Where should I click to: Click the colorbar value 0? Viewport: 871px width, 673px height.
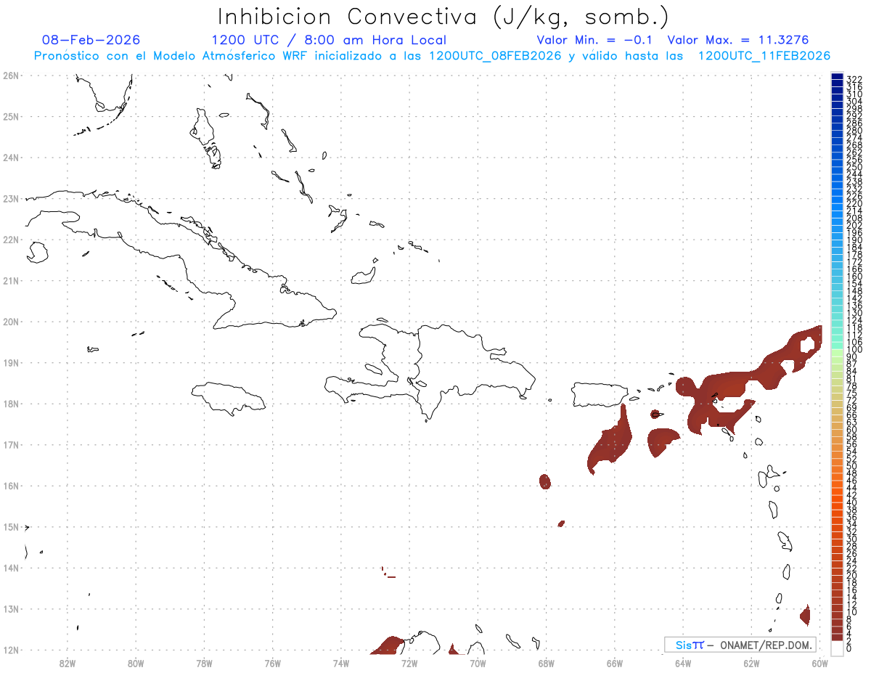click(850, 648)
